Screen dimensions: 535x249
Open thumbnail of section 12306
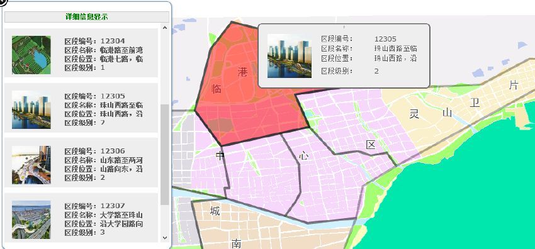tap(31, 165)
